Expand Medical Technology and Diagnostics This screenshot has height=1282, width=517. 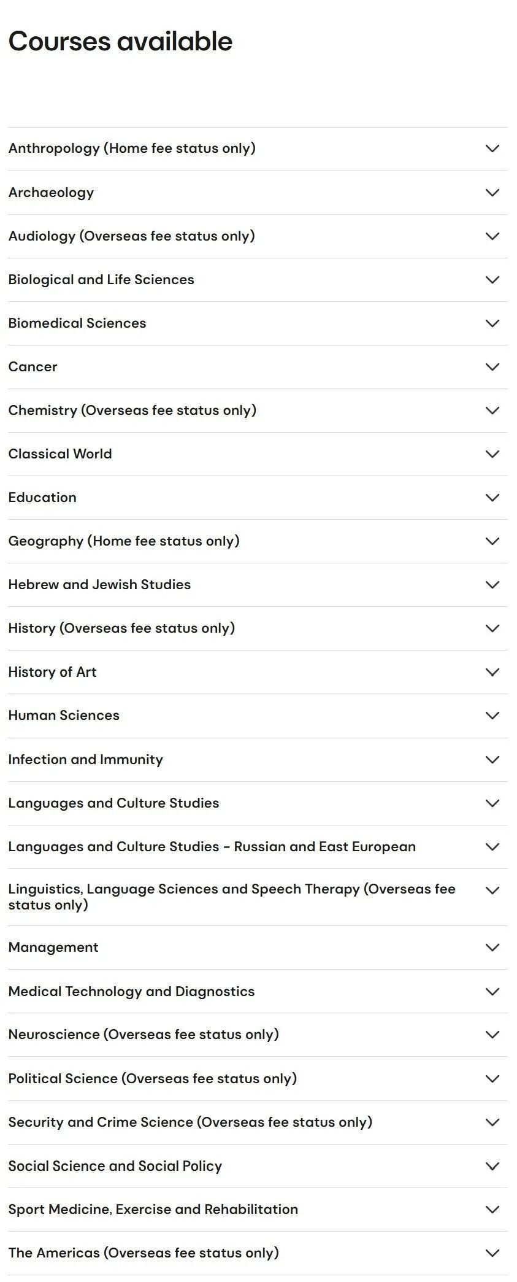tap(258, 992)
